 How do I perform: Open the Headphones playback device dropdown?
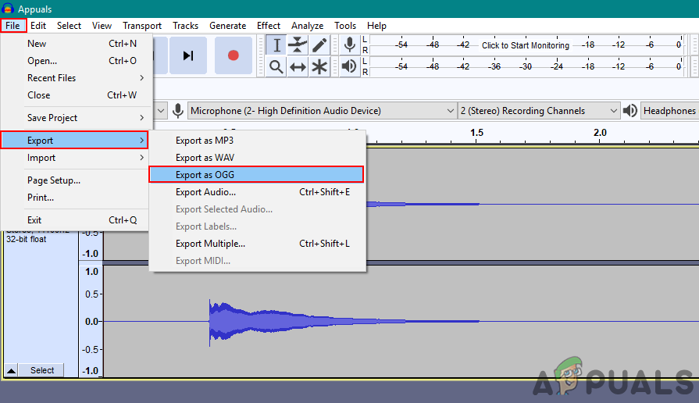click(x=669, y=111)
